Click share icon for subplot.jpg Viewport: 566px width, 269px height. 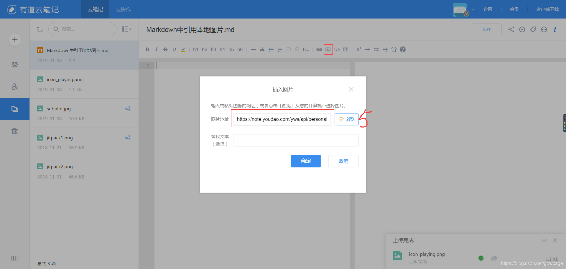coord(128,109)
